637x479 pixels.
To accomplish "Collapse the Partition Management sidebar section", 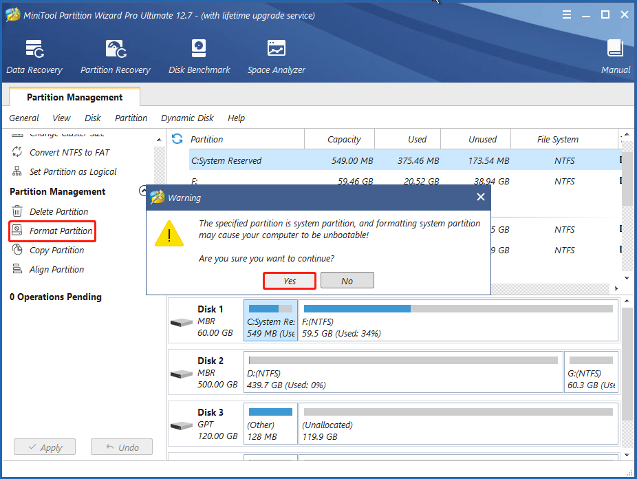I will pyautogui.click(x=143, y=191).
